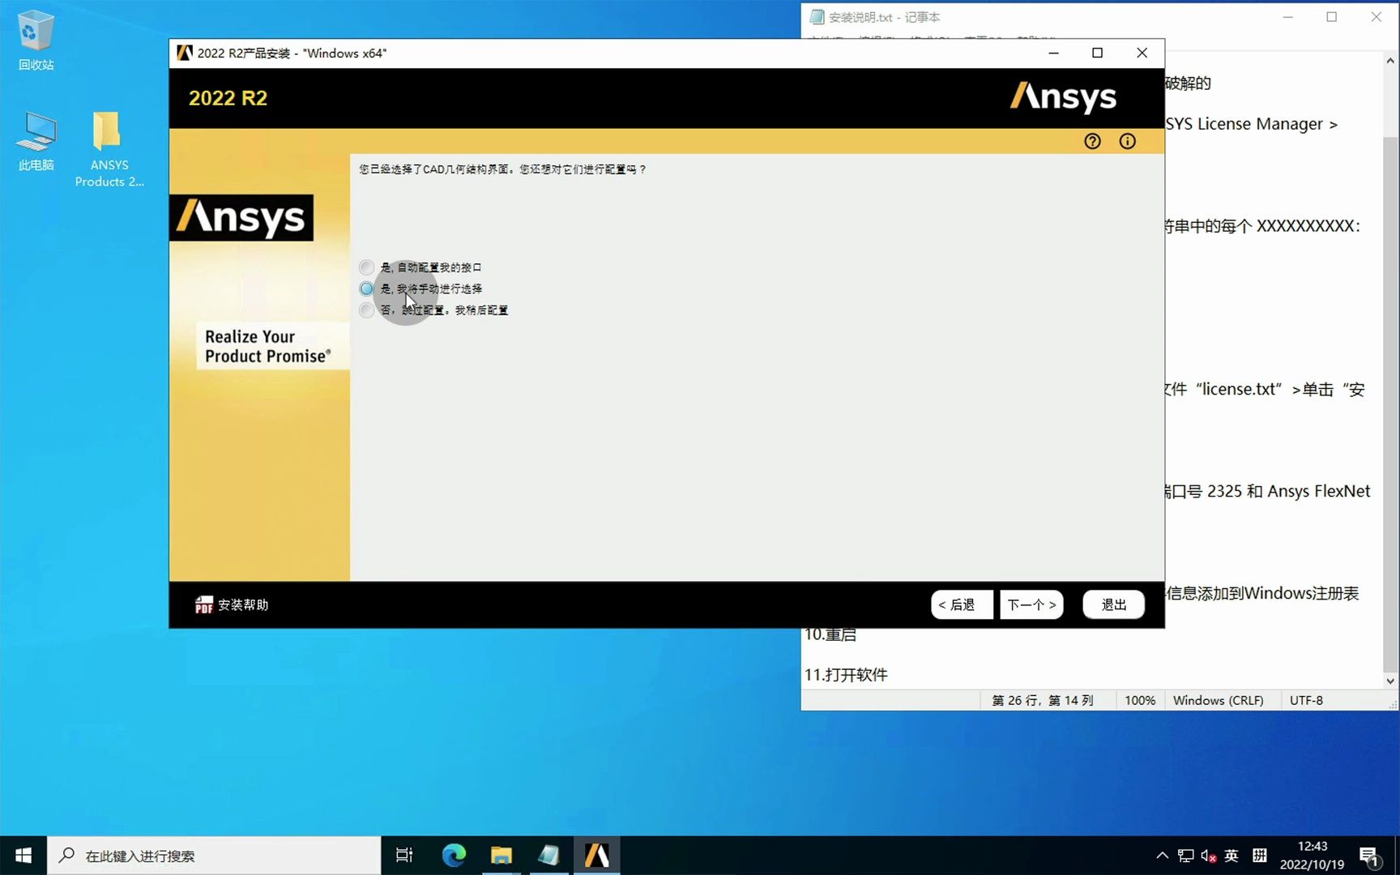Image resolution: width=1400 pixels, height=875 pixels.
Task: Launch Microsoft Edge from the taskbar
Action: (454, 856)
